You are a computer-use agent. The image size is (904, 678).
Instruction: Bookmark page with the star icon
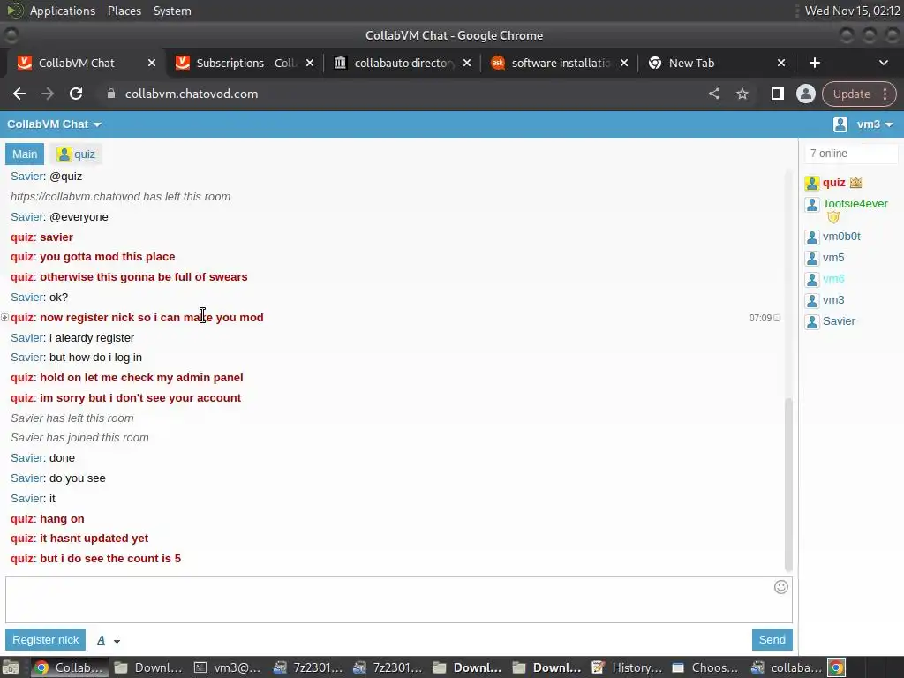(x=742, y=94)
